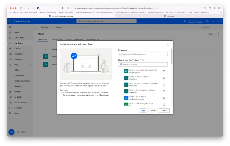Select Edit your flow browser tab
Screen dimensions: 230x146
pos(61,16)
